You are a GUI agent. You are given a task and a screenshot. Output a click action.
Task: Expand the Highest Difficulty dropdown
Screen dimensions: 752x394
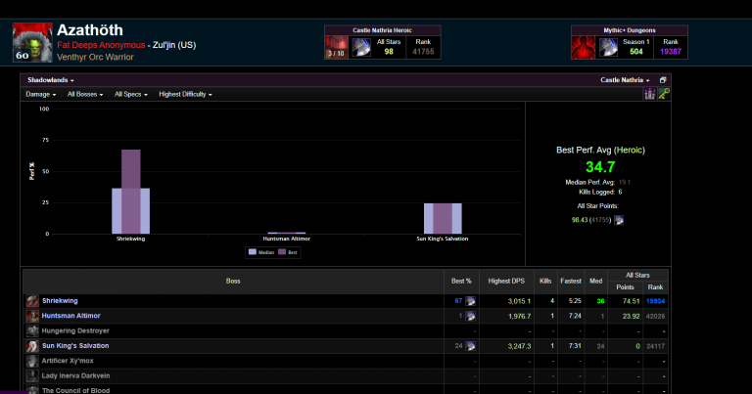pos(185,94)
